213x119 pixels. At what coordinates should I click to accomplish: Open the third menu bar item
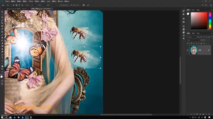(19, 1)
